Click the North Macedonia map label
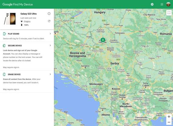 coord(126,105)
